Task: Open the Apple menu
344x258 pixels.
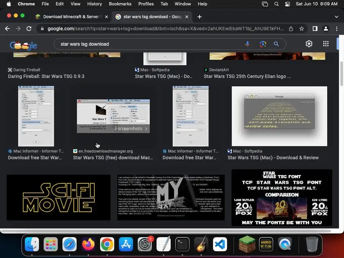Action: click(x=9, y=4)
